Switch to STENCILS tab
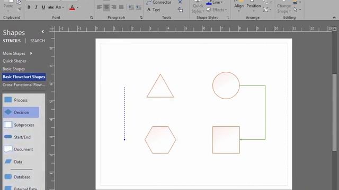 click(12, 41)
